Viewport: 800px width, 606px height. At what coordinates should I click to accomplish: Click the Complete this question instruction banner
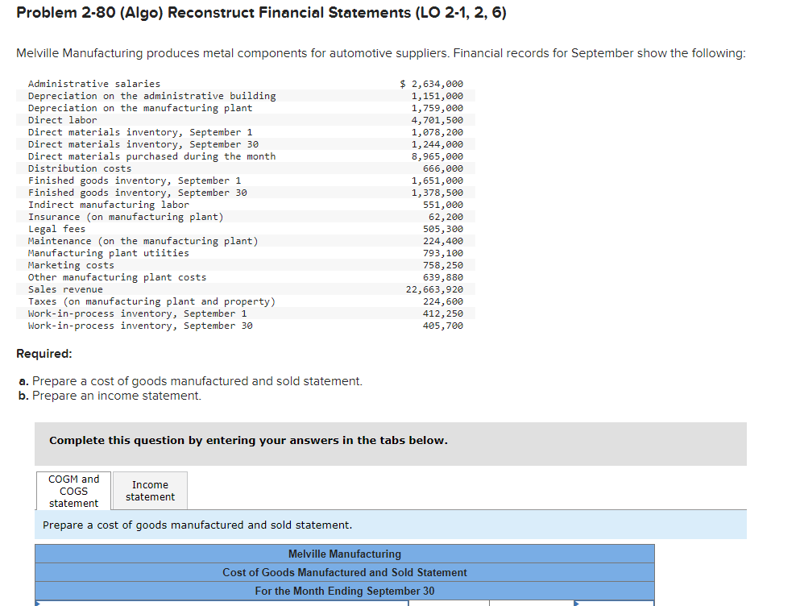[391, 444]
